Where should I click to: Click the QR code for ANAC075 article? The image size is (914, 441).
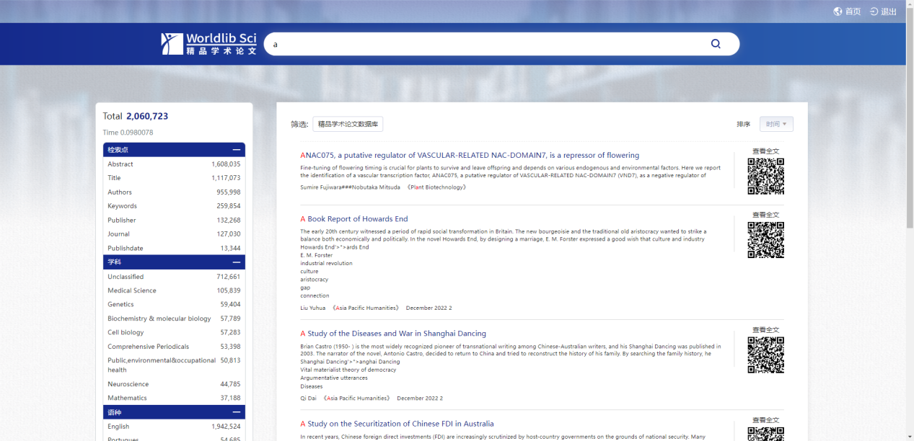click(765, 177)
